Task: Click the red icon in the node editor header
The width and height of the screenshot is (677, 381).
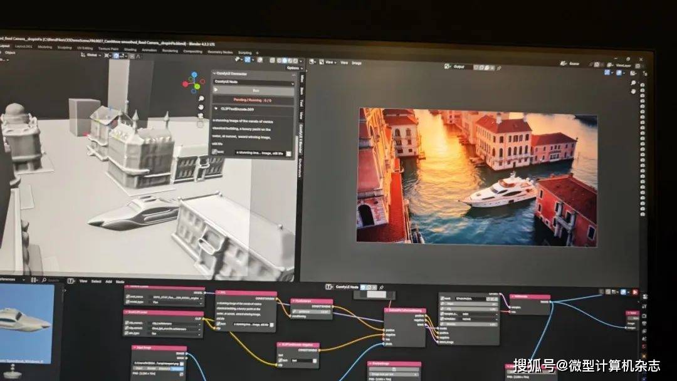Action: [634, 292]
